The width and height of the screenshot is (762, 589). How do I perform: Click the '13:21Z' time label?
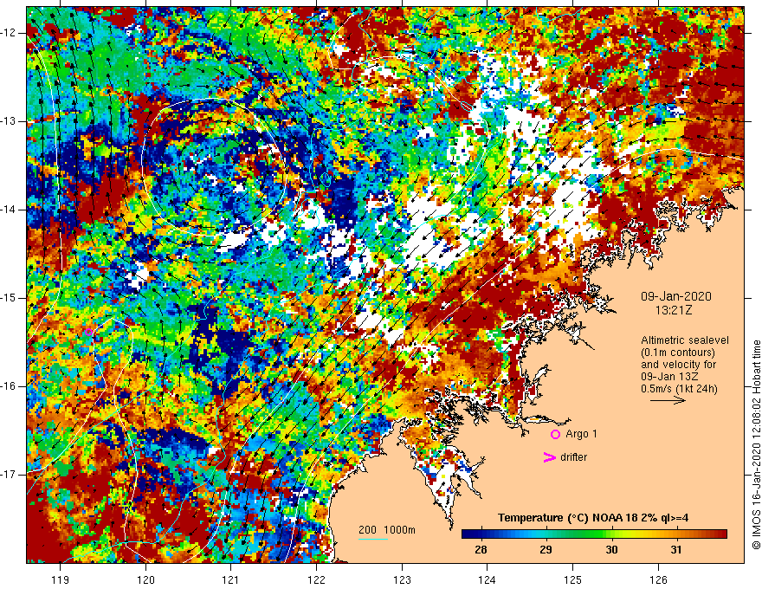point(673,310)
